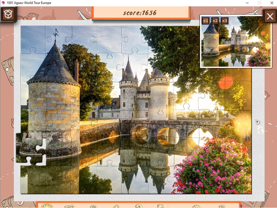Image resolution: width=277 pixels, height=208 pixels.
Task: Click the castle reference image thumbnail
Action: click(x=236, y=42)
